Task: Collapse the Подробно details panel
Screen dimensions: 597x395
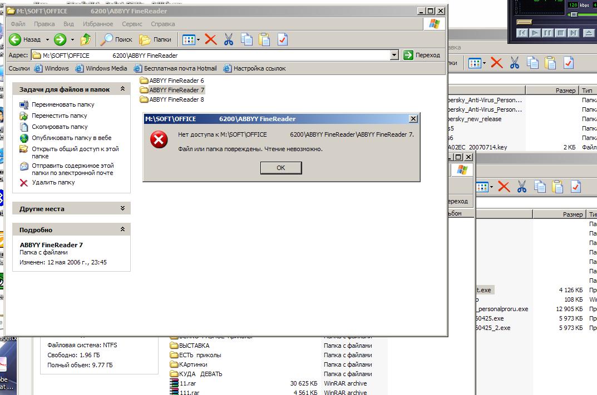Action: tap(122, 229)
